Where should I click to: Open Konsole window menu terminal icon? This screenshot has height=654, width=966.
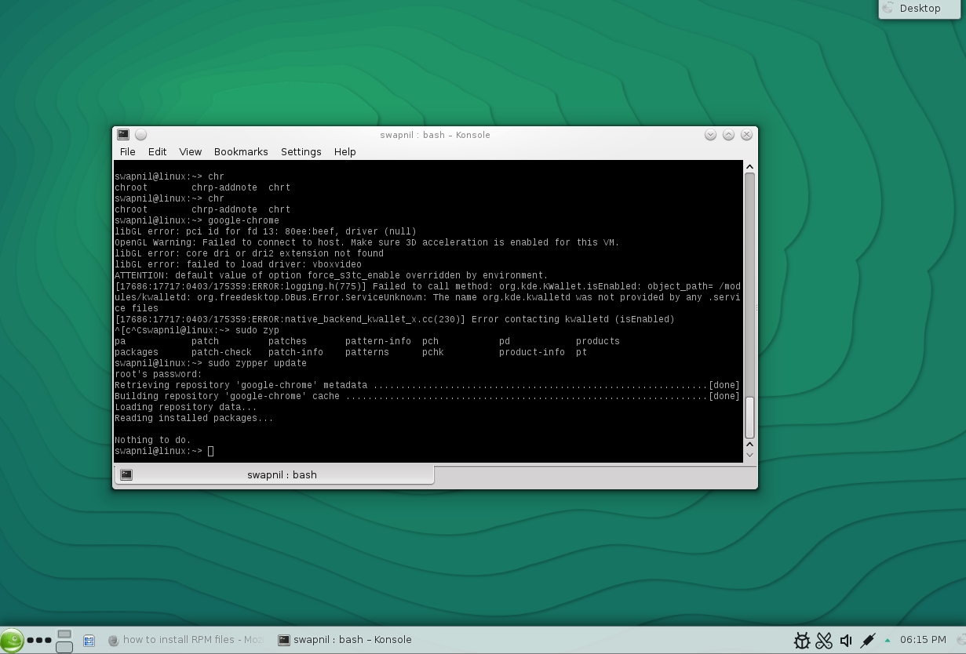[x=123, y=135]
